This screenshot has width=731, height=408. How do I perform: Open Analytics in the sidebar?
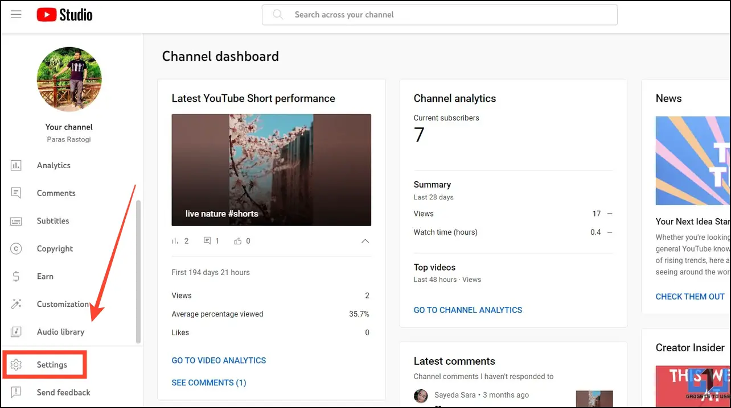pyautogui.click(x=54, y=165)
